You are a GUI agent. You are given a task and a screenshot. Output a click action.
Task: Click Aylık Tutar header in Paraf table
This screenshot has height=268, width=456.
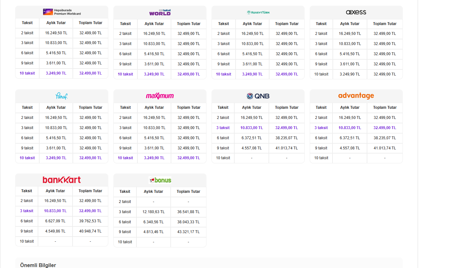click(56, 108)
